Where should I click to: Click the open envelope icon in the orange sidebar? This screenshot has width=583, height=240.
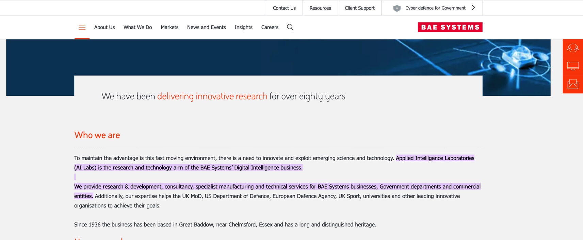coord(573,84)
